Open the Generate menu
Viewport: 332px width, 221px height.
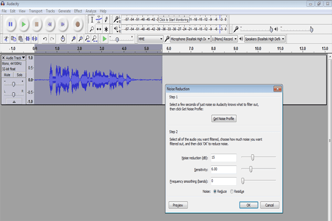click(x=64, y=11)
